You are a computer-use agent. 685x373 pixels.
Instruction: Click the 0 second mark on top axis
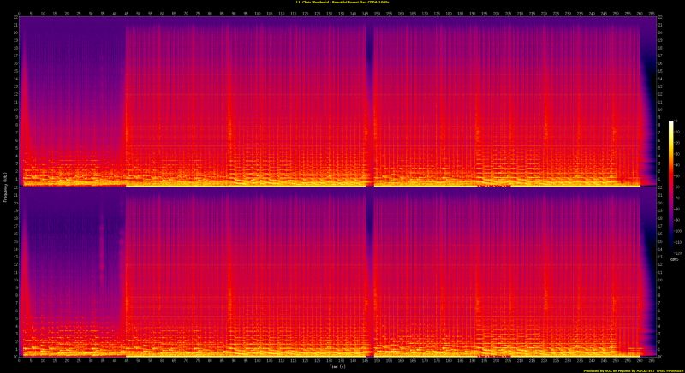[19, 14]
